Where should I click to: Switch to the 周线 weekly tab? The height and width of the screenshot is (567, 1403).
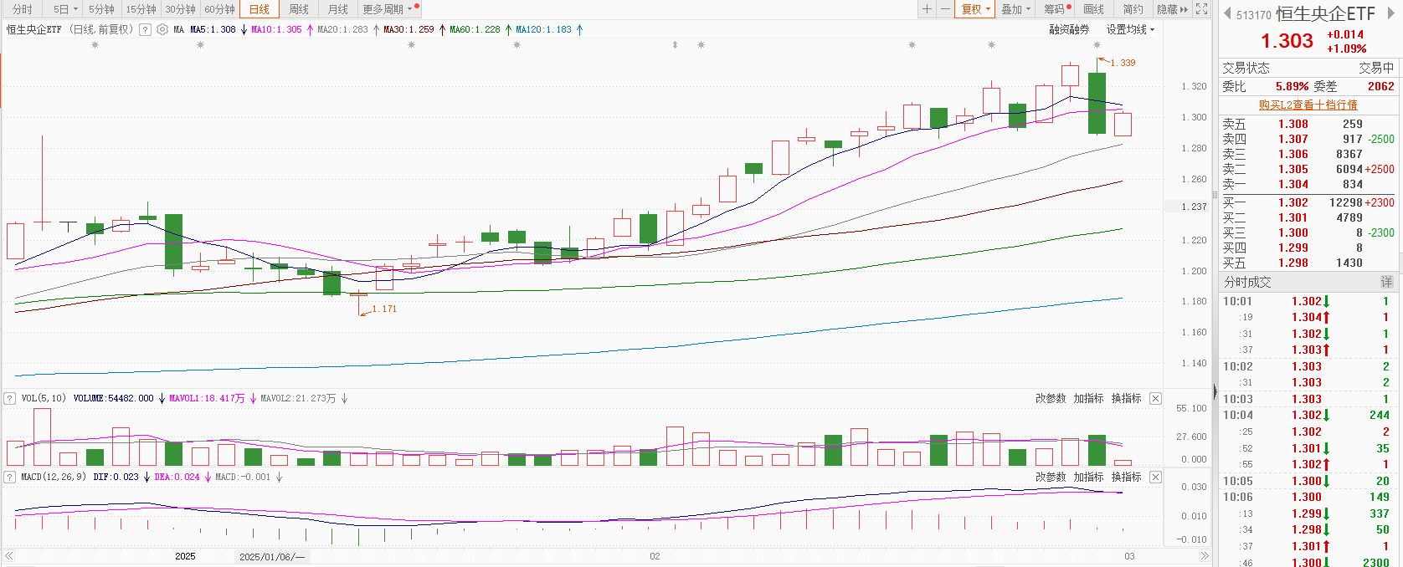[299, 9]
